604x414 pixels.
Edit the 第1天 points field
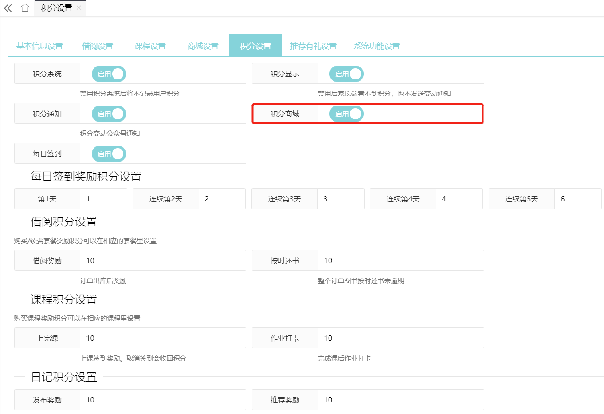coord(104,199)
